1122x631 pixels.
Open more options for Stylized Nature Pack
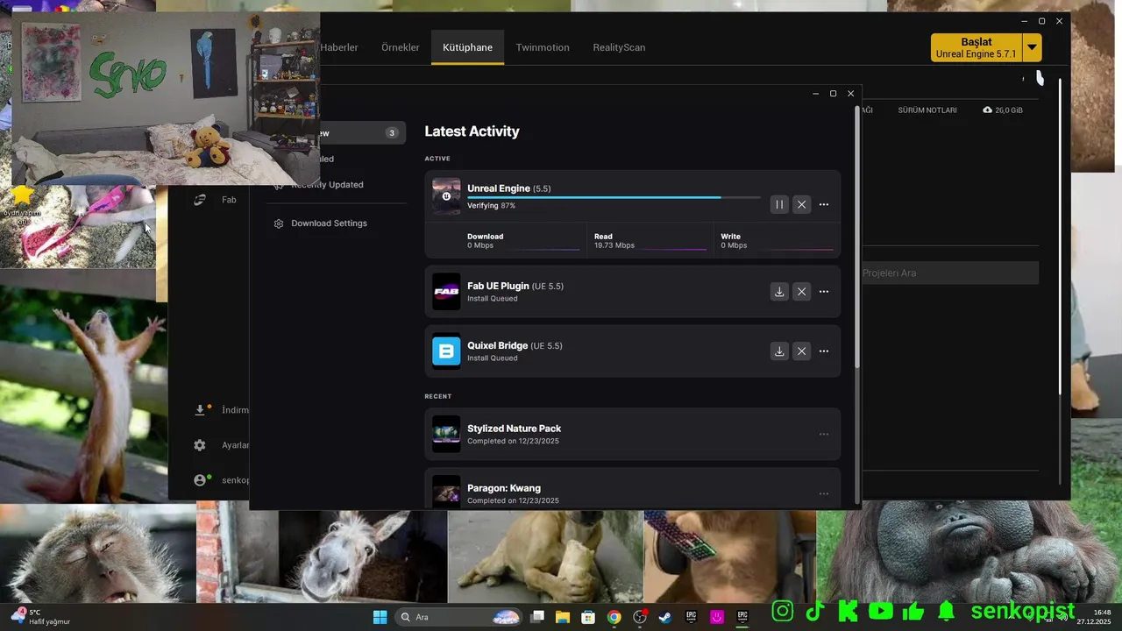823,434
